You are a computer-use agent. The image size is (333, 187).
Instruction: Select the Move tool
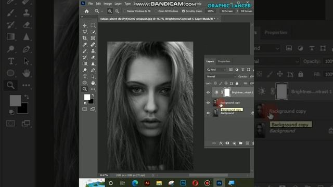click(84, 25)
